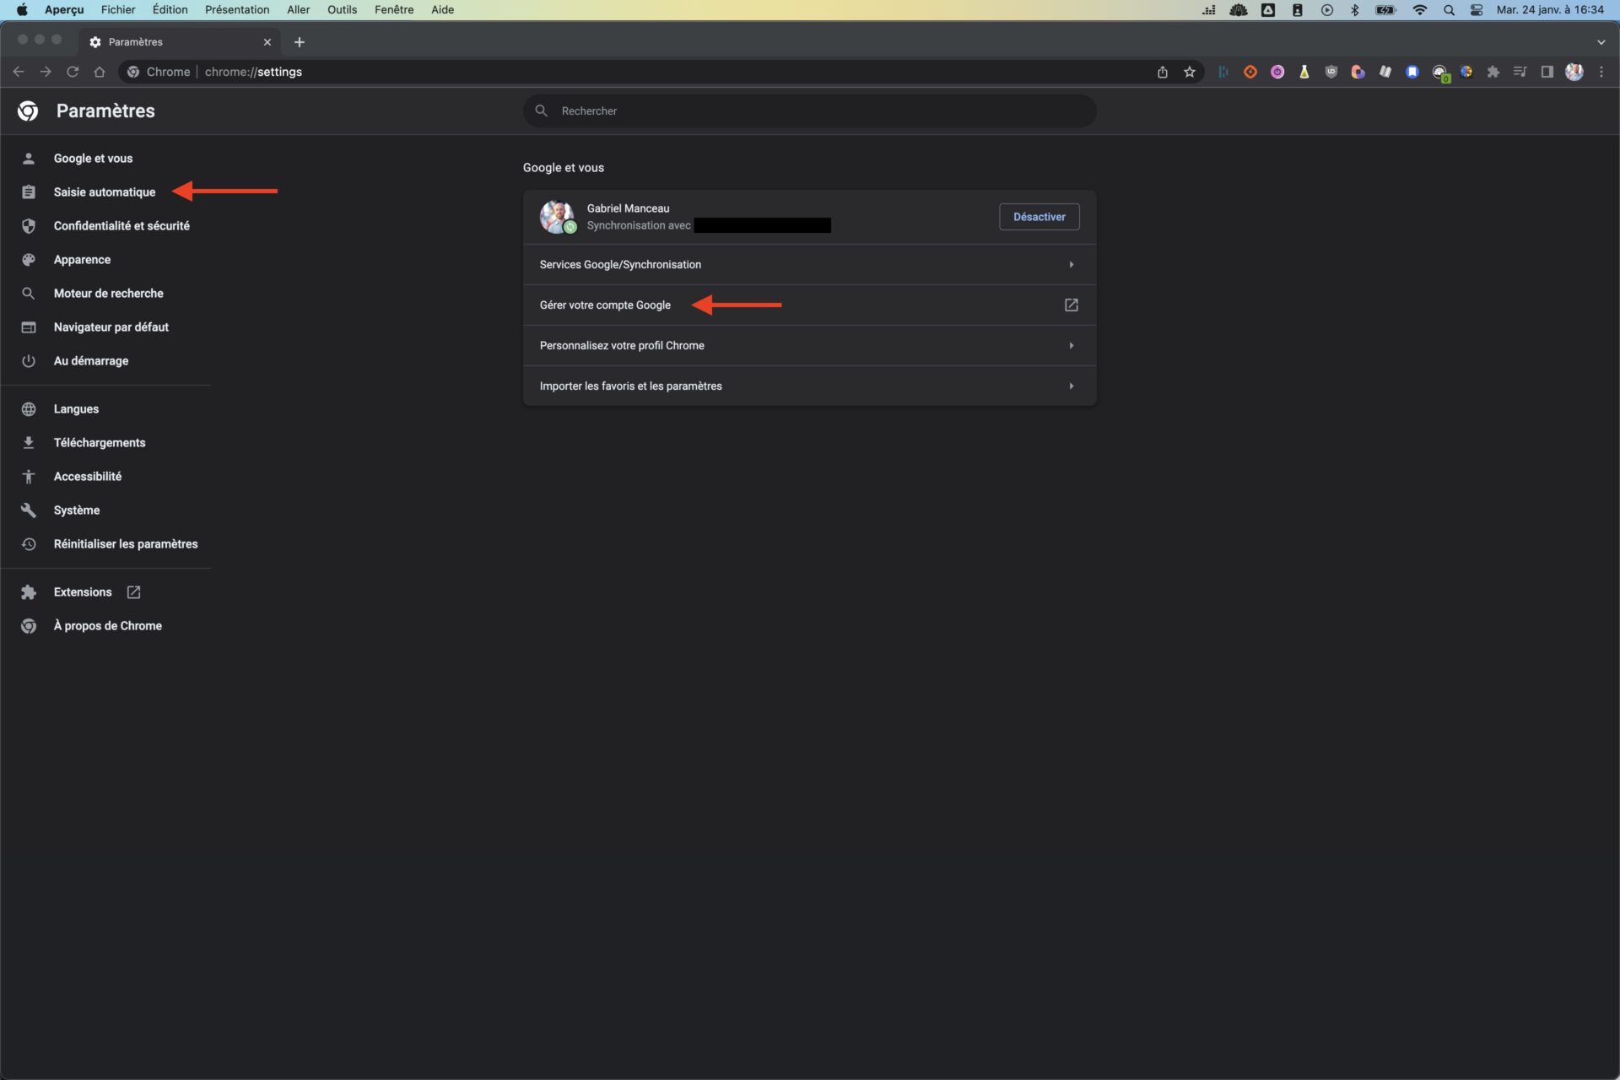
Task: Open Chrome extensions puzzle toolbar icon
Action: [1493, 72]
